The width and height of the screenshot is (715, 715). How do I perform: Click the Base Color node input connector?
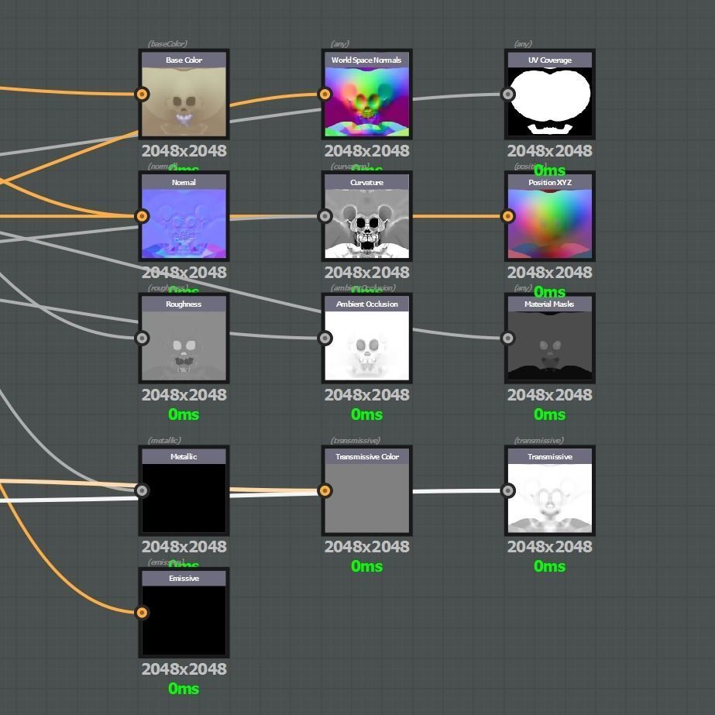pyautogui.click(x=143, y=95)
